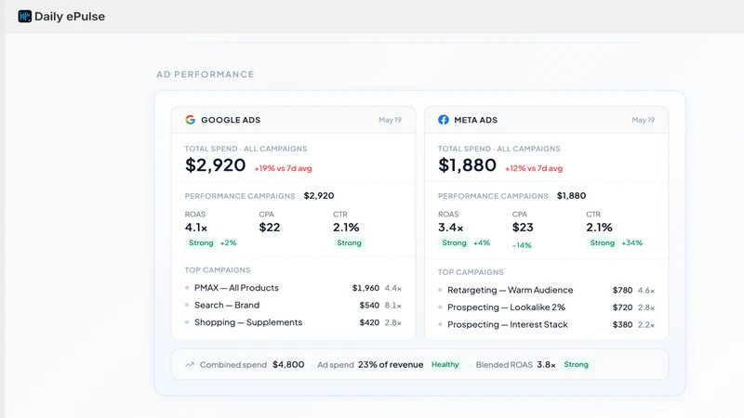This screenshot has width=744, height=418.
Task: Select the AD PERFORMANCE section heading
Action: (x=206, y=74)
